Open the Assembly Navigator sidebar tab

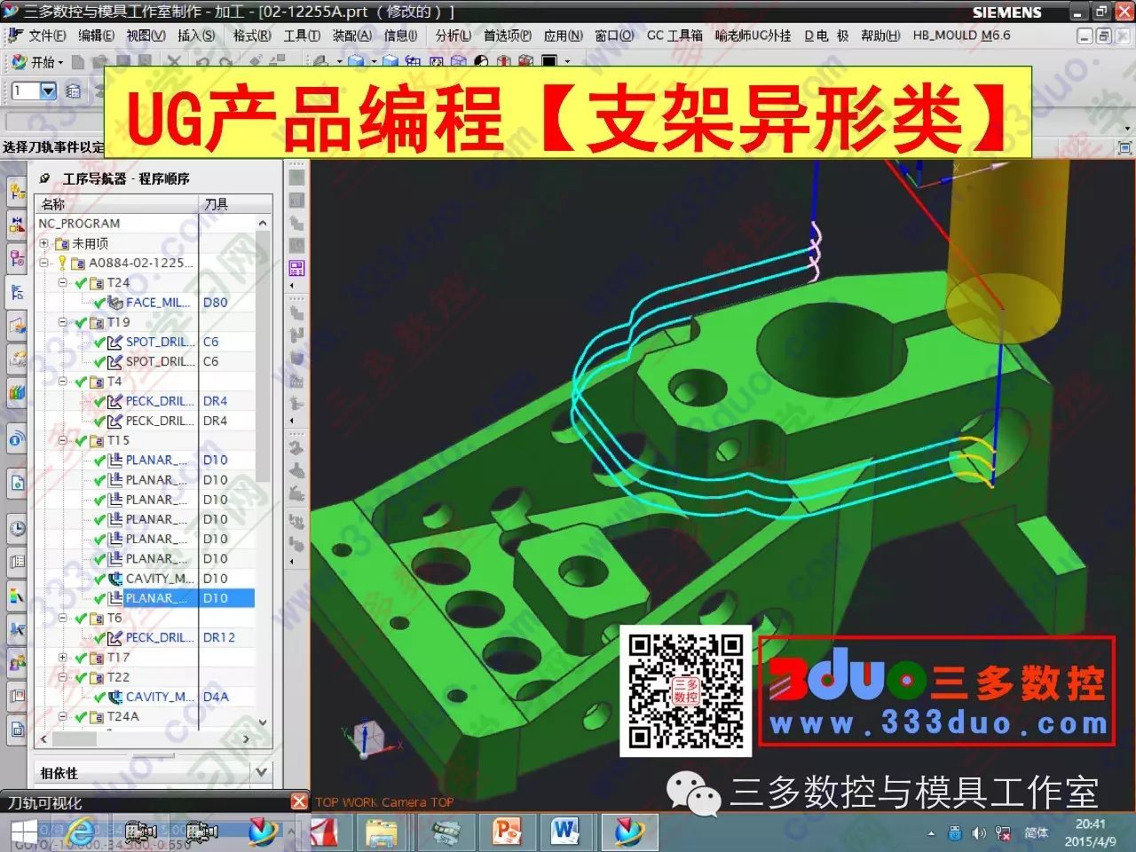click(x=17, y=191)
